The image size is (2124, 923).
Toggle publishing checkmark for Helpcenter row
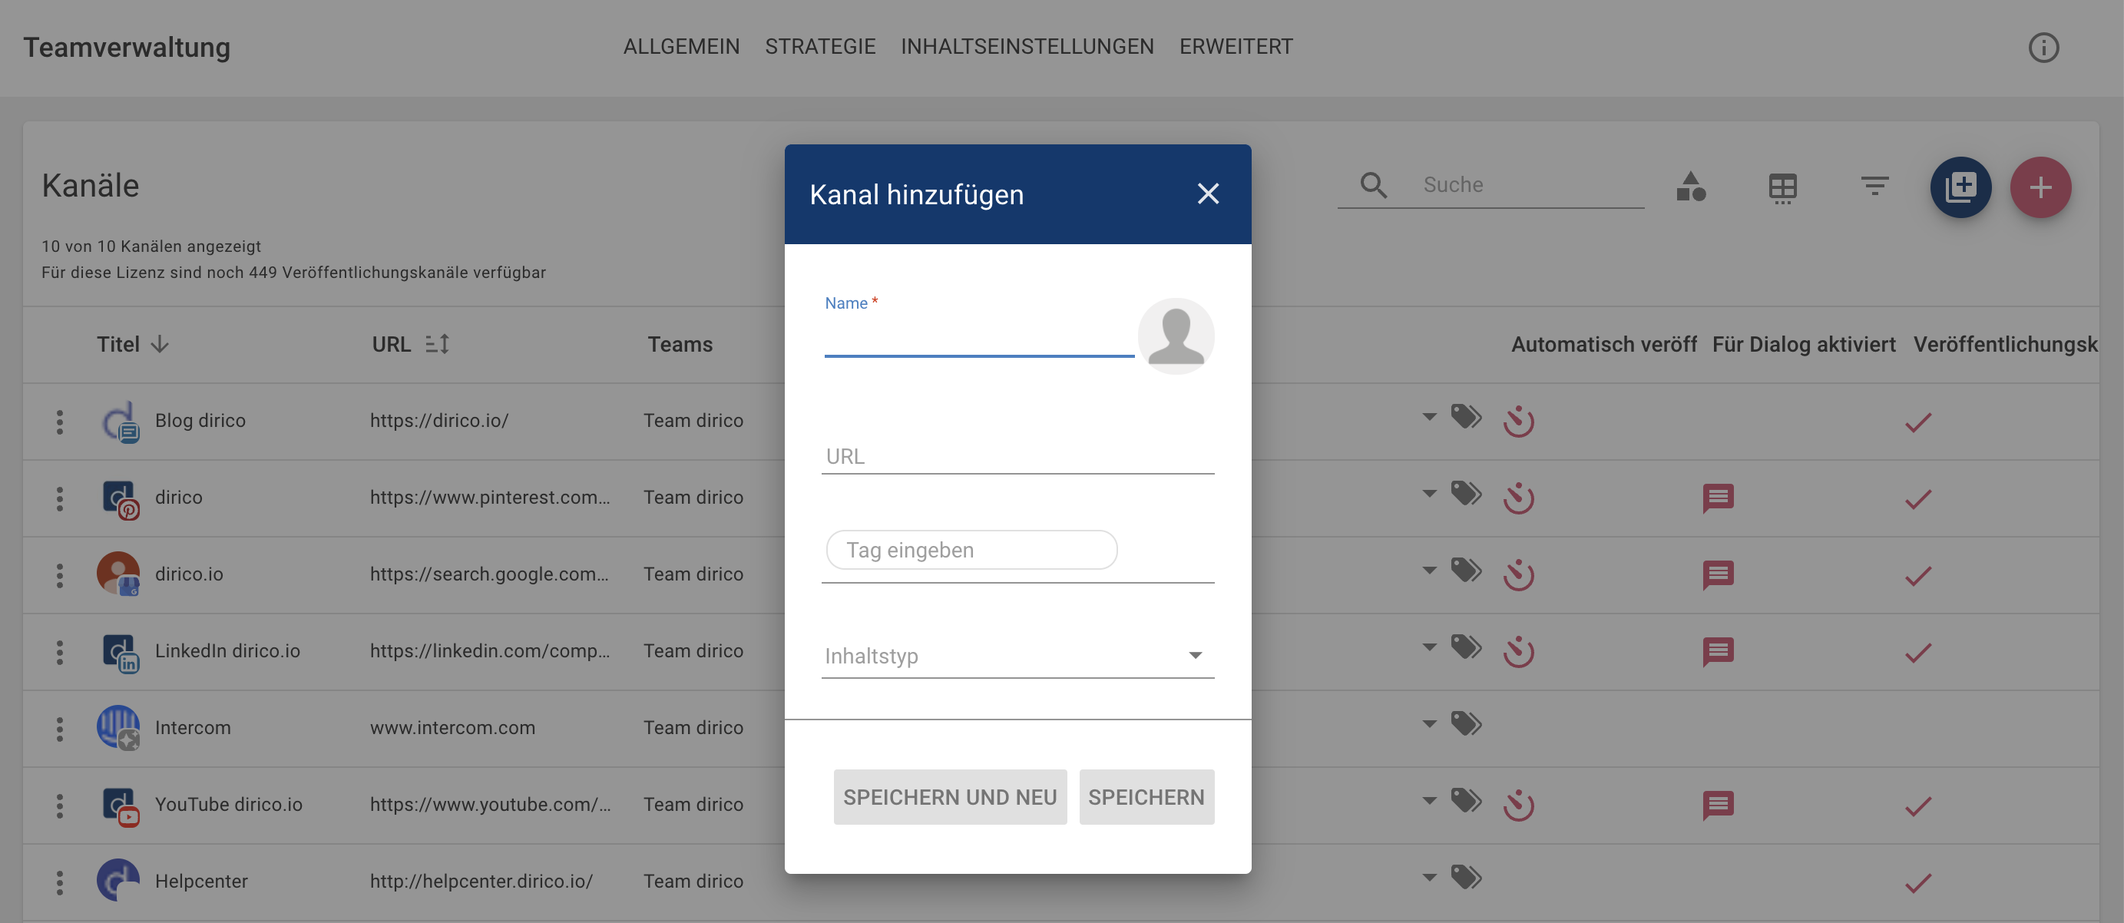[x=1918, y=882]
